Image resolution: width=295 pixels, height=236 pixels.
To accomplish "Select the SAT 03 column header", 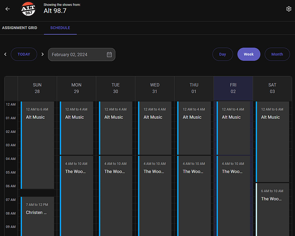I will click(x=272, y=88).
